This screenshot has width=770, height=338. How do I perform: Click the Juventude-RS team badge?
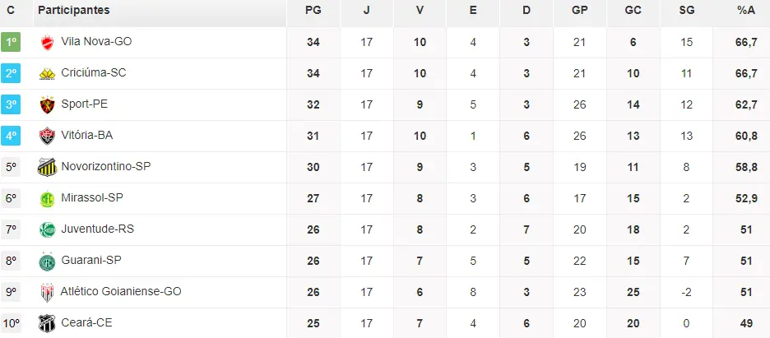click(x=47, y=229)
